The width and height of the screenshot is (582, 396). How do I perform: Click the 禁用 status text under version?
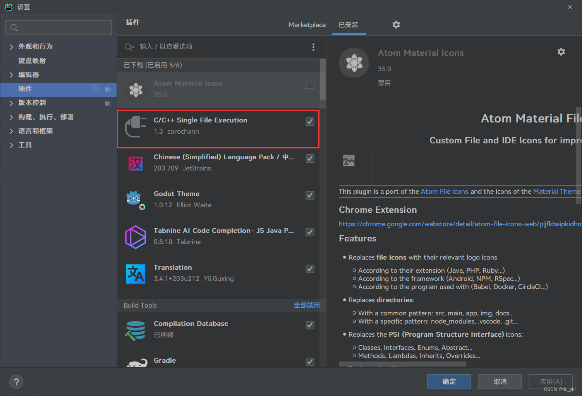(384, 83)
